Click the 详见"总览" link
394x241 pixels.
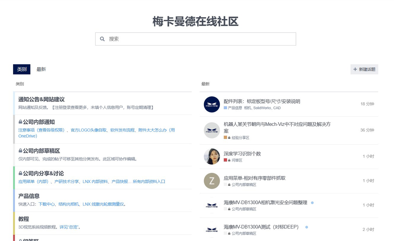click(70, 227)
